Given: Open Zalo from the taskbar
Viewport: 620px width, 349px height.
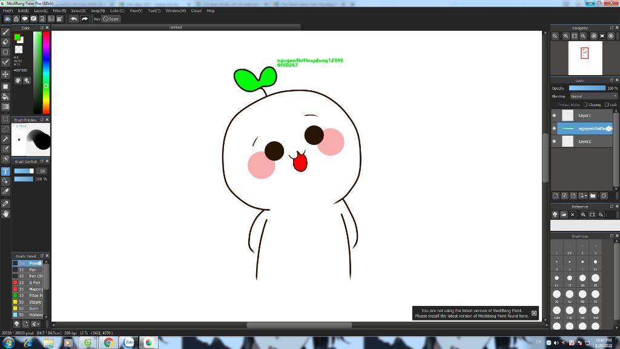Looking at the screenshot, I should pyautogui.click(x=128, y=343).
